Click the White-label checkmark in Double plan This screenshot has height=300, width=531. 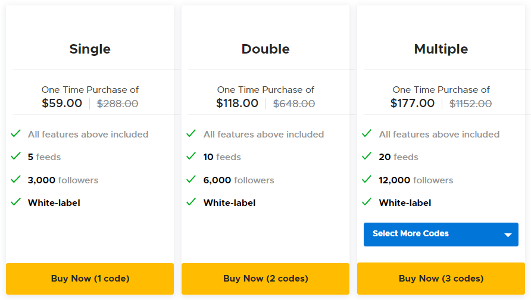click(x=191, y=202)
